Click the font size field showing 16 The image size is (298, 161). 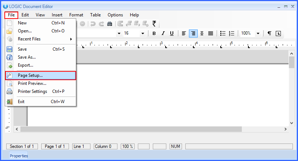[x=132, y=34]
